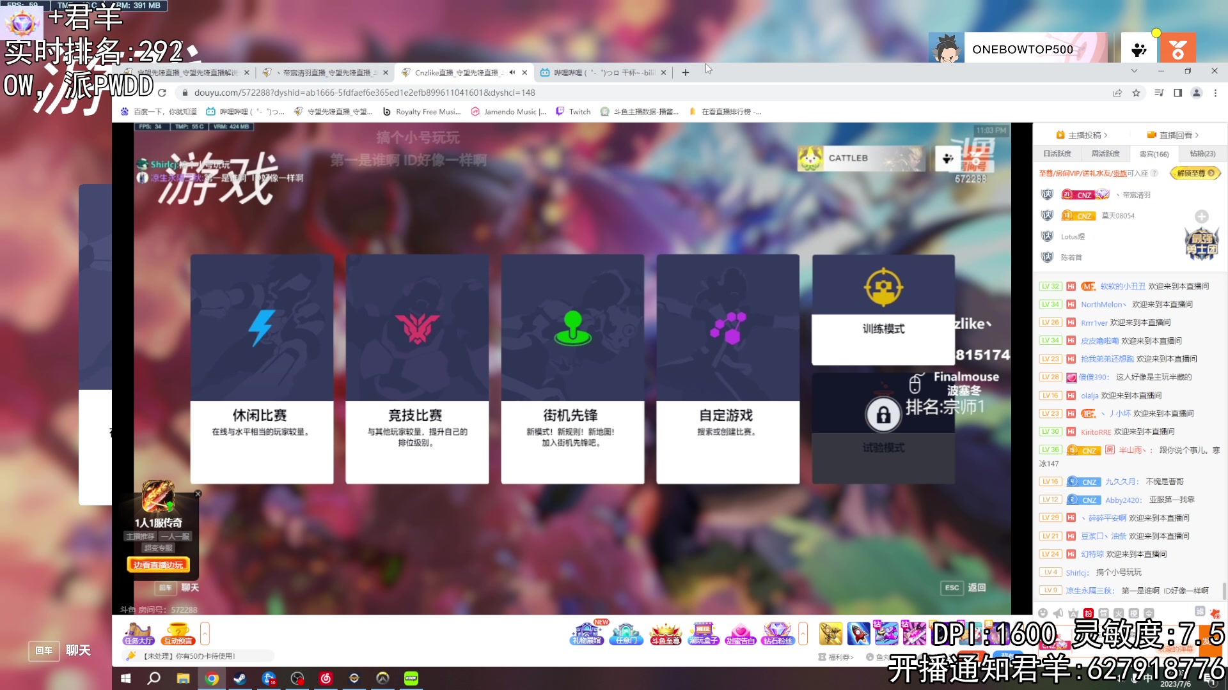Open Chrome three-dot menu
The image size is (1228, 690).
pyautogui.click(x=1215, y=93)
